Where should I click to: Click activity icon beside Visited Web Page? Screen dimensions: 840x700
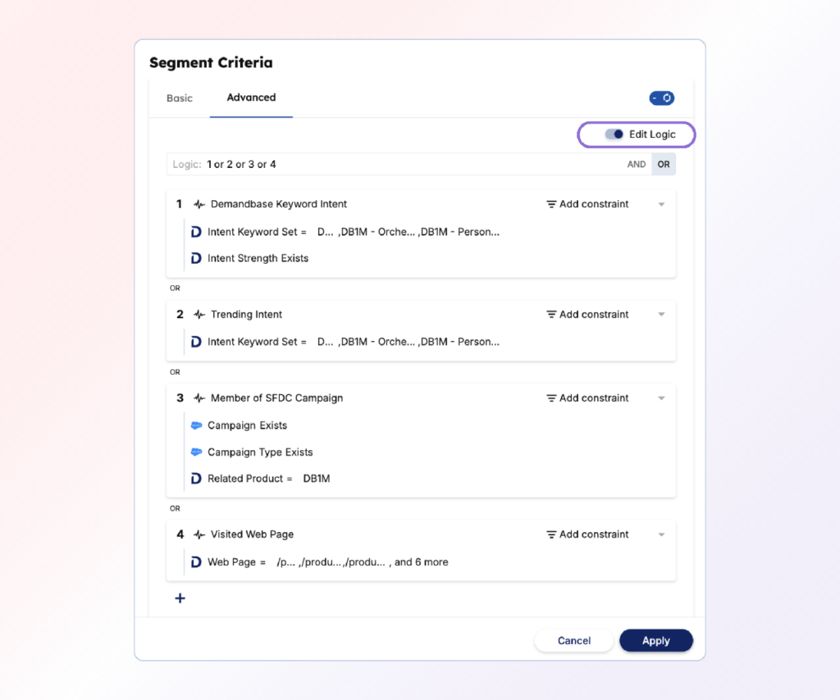pyautogui.click(x=199, y=534)
